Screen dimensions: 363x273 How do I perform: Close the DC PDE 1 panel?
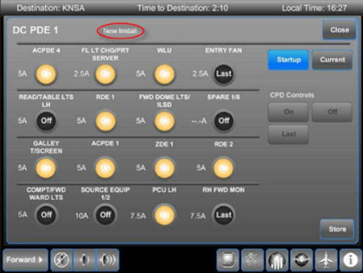[339, 30]
